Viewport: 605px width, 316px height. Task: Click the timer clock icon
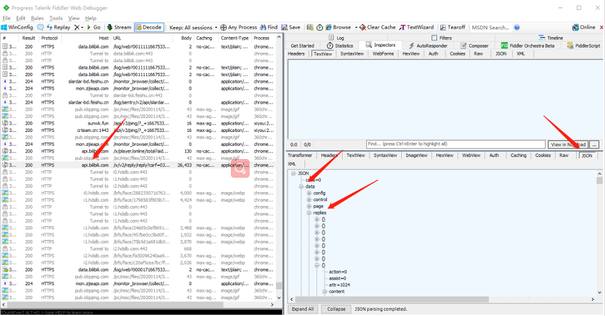320,28
